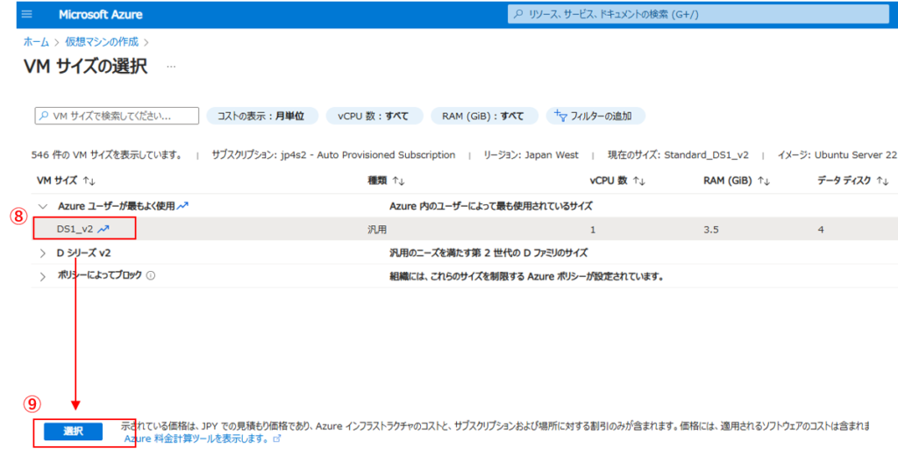Viewport: 898px width, 456px height.
Task: Collapse the Azure ユーザーが最もよく使用 group
Action: (43, 206)
